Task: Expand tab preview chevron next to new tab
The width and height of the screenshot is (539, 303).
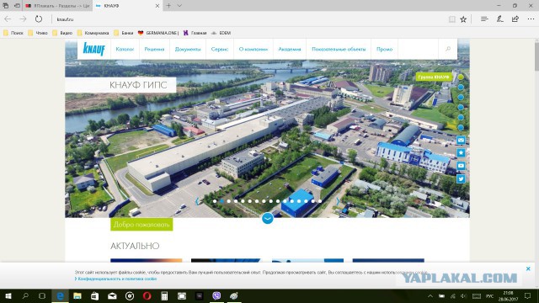Action: [x=179, y=6]
